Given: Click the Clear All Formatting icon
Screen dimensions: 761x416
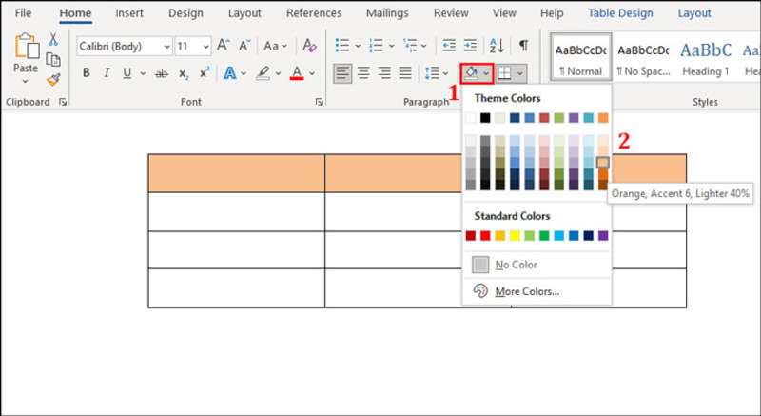Looking at the screenshot, I should tap(310, 46).
